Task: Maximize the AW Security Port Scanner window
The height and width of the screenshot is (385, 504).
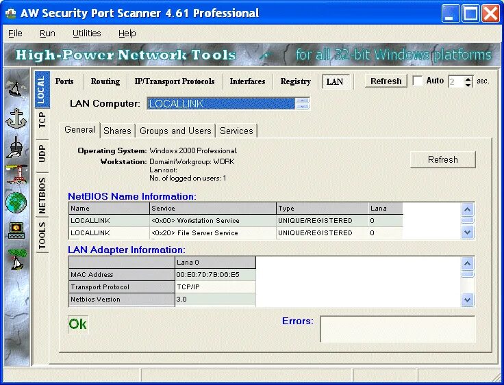Action: point(470,14)
